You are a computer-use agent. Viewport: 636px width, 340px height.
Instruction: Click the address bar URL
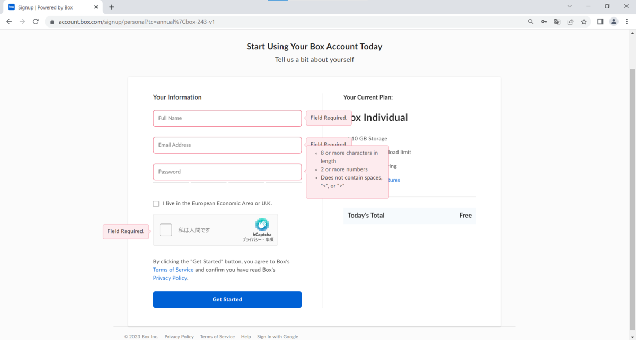pos(137,22)
